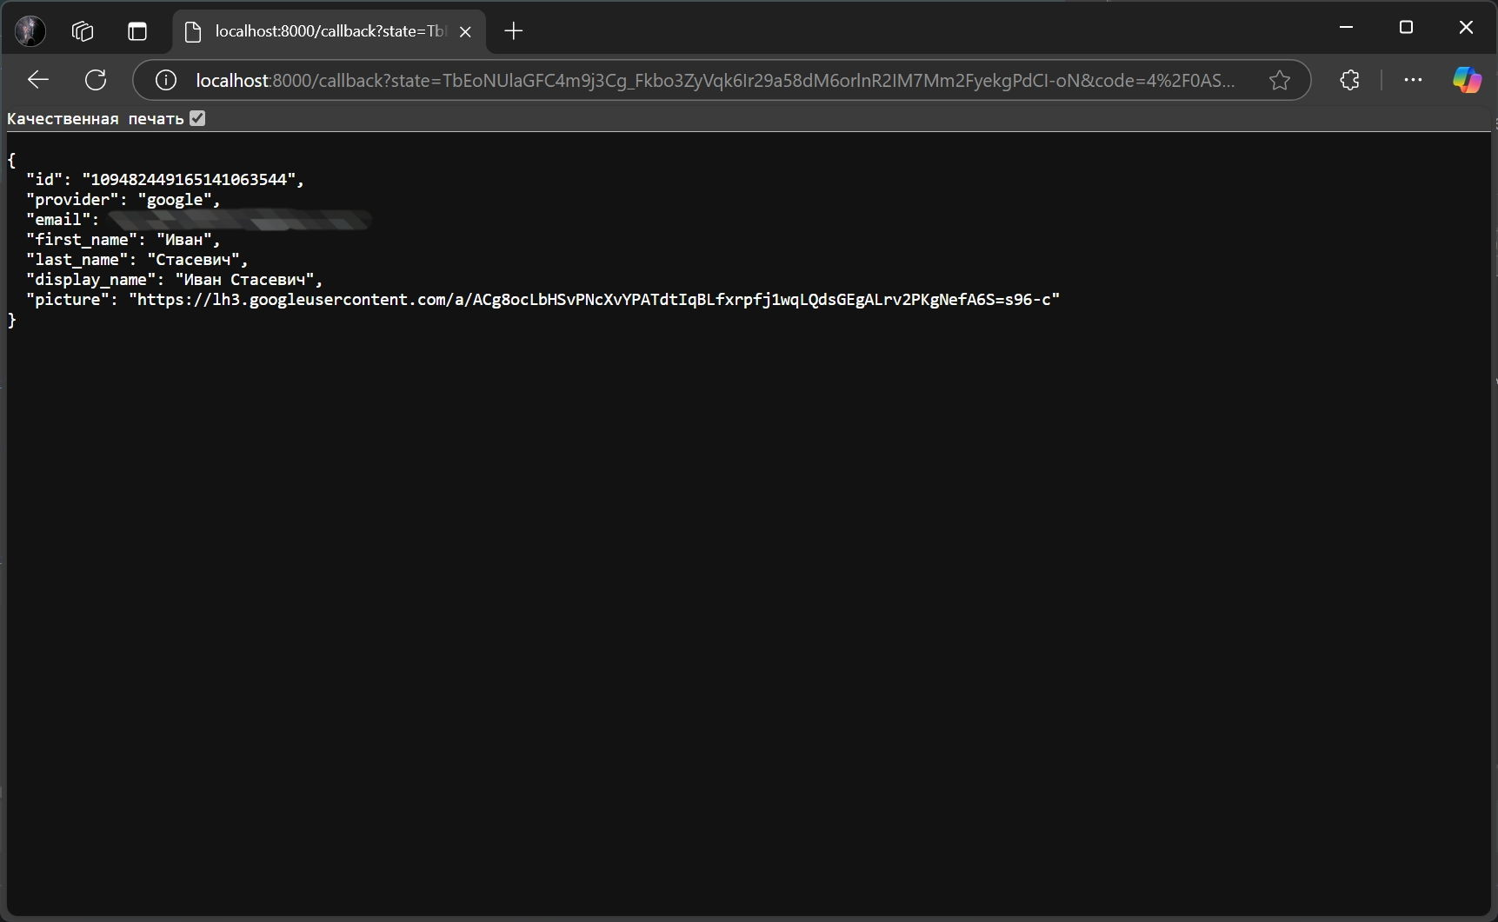Open the Copilot sidebar
Screen dimensions: 1498x922
[1468, 80]
